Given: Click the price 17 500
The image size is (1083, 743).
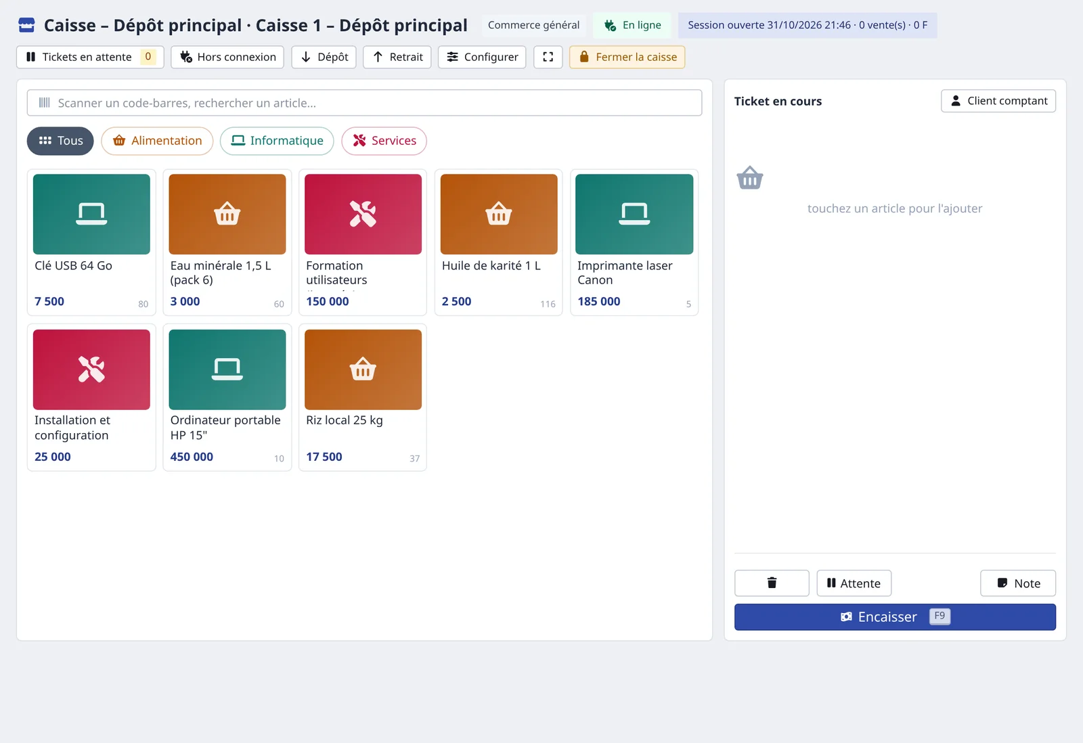Looking at the screenshot, I should tap(324, 457).
